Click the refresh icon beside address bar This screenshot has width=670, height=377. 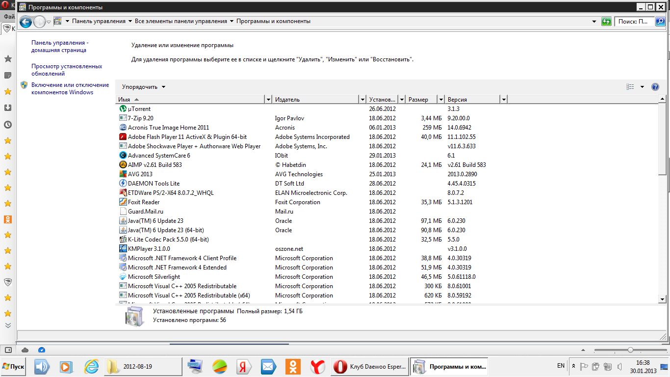click(607, 22)
